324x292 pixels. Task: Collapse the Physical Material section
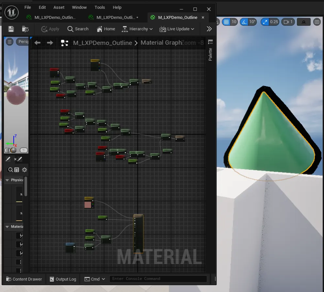point(7,180)
